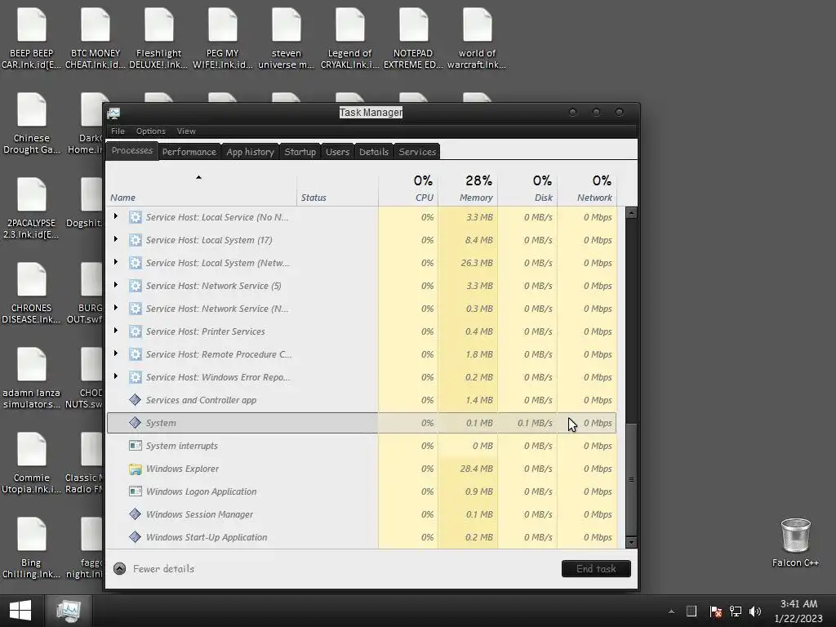The image size is (836, 627).
Task: Open the Falcon C++ recycle bin icon
Action: [795, 543]
